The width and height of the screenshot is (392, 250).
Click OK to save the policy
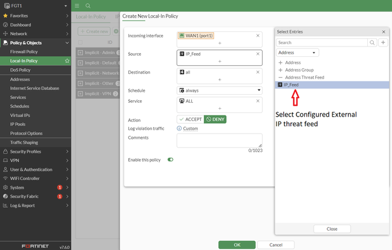[x=237, y=245]
